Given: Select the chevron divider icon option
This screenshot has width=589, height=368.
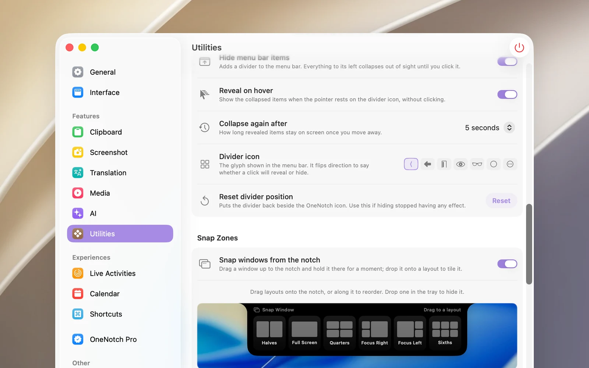Looking at the screenshot, I should 411,164.
